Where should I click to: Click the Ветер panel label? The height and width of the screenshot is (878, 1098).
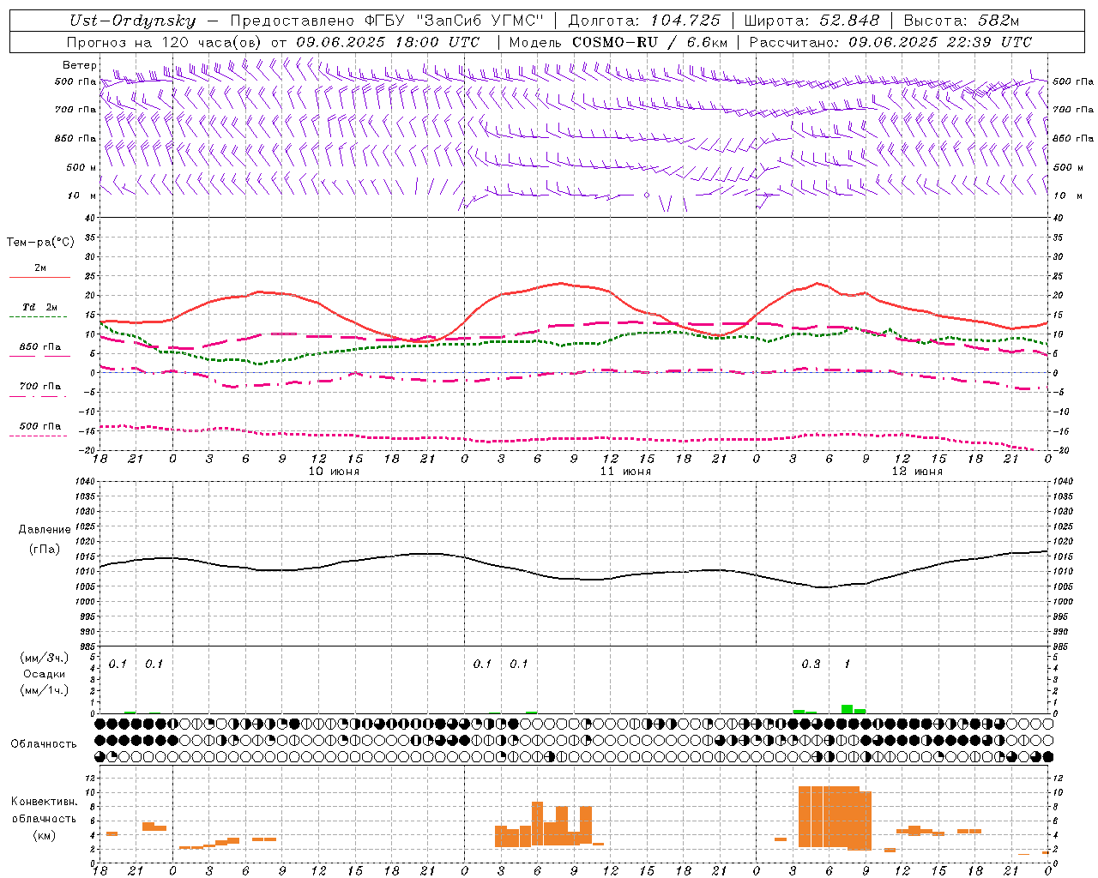pyautogui.click(x=80, y=65)
